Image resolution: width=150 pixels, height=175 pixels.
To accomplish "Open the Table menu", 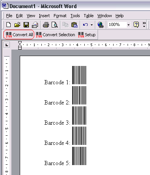I will 88,16.
